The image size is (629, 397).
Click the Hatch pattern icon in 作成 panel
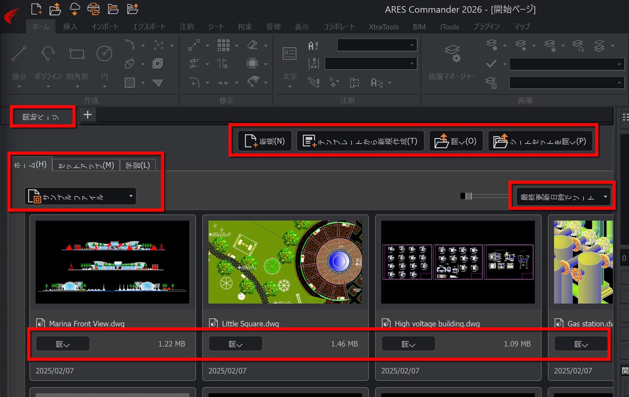[130, 82]
